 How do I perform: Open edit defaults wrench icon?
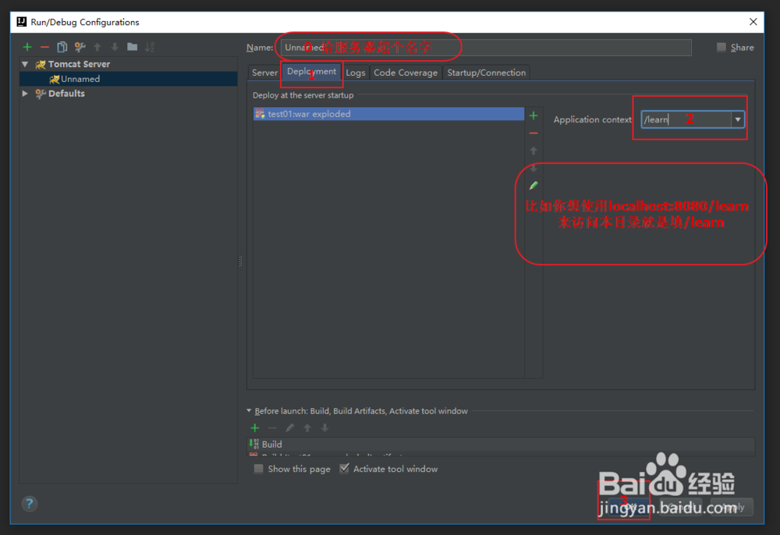[x=80, y=47]
